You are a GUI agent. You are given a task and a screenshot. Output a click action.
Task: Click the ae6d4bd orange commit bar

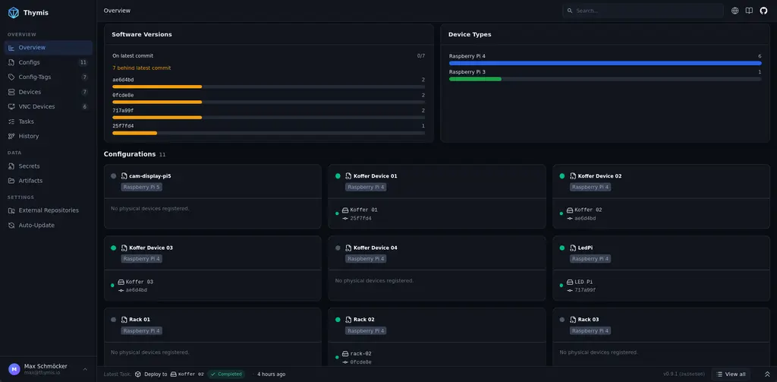(x=157, y=87)
